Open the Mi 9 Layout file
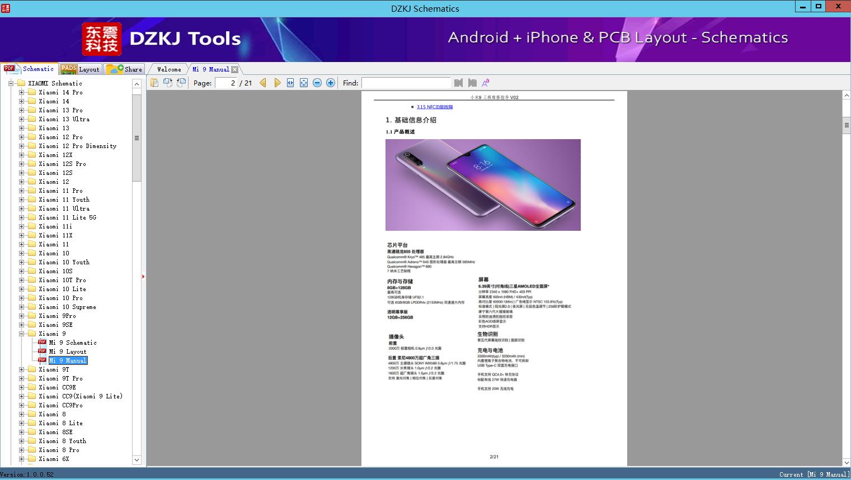The height and width of the screenshot is (480, 851). [68, 351]
